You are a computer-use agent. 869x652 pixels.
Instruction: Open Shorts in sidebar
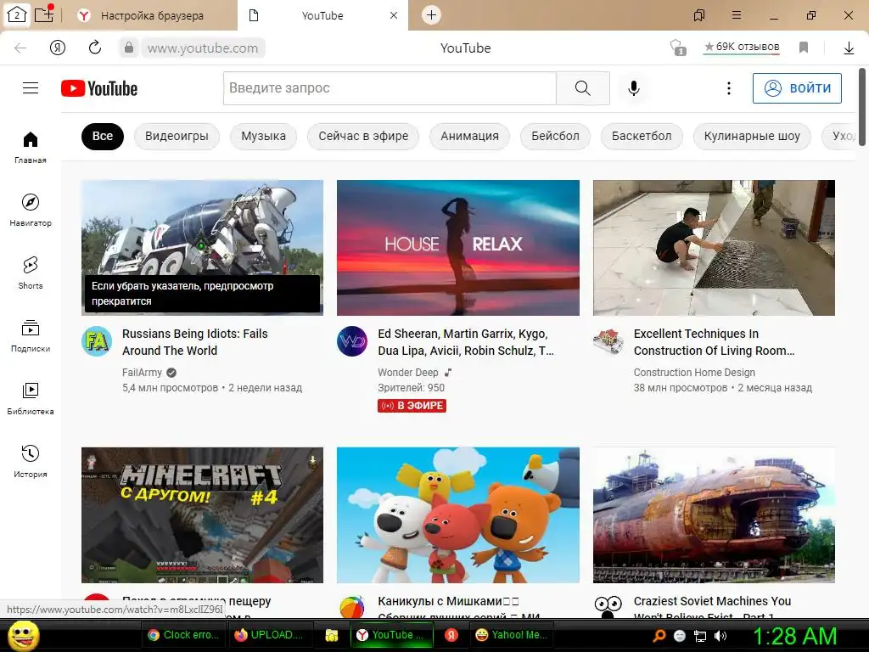pyautogui.click(x=31, y=273)
